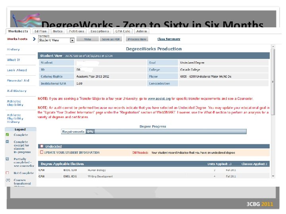Click the ENGL 836 course row
286x214 pixels.
click(154, 176)
